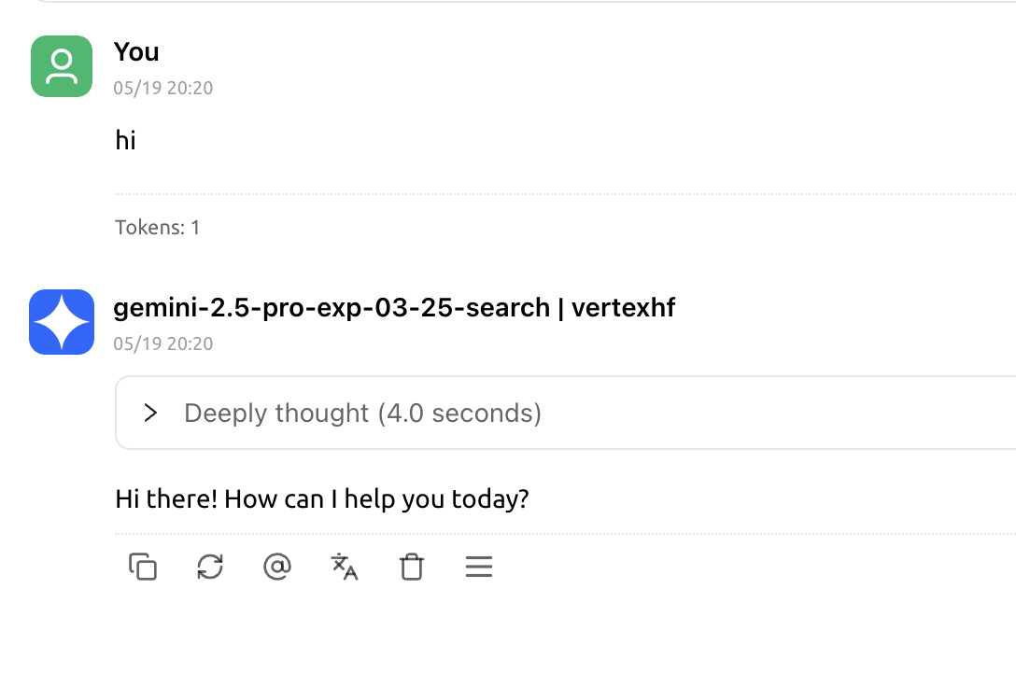
Task: Open the hamburger more-options menu
Action: pos(479,567)
